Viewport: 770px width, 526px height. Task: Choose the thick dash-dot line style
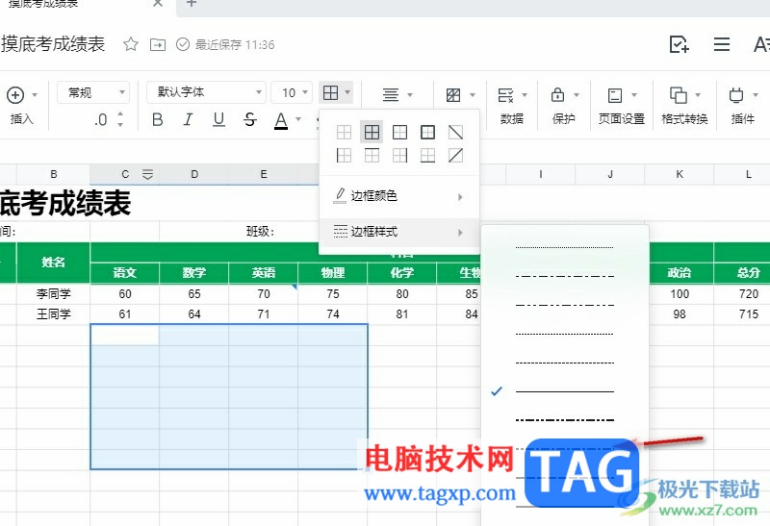(565, 420)
